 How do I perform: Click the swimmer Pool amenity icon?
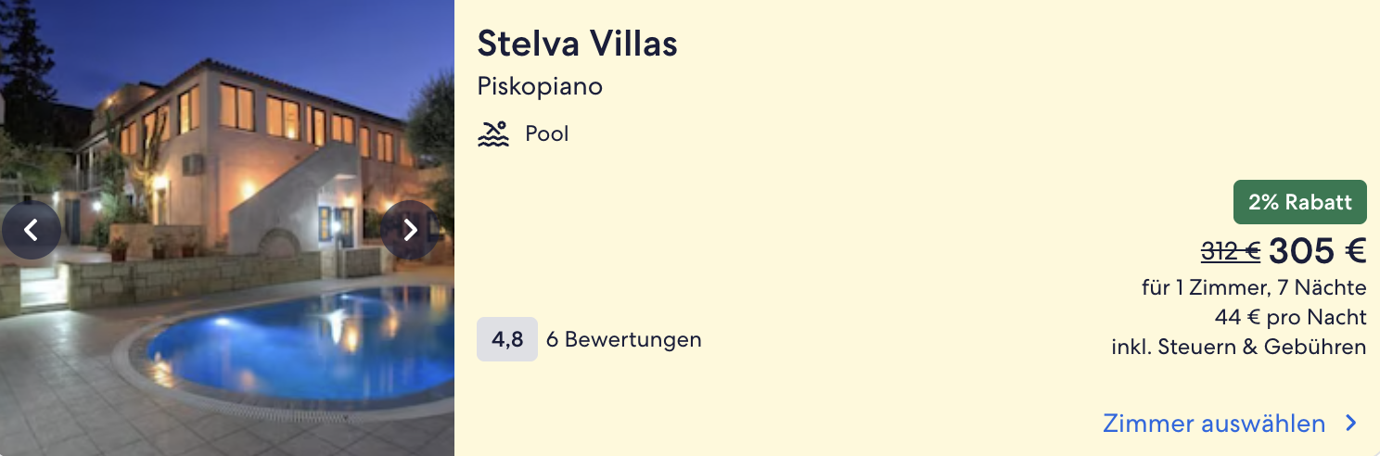click(x=493, y=134)
